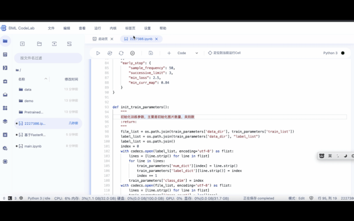Open the 基于FasterR notebook file
Screen dimensions: 354x221
pyautogui.click(x=48, y=135)
